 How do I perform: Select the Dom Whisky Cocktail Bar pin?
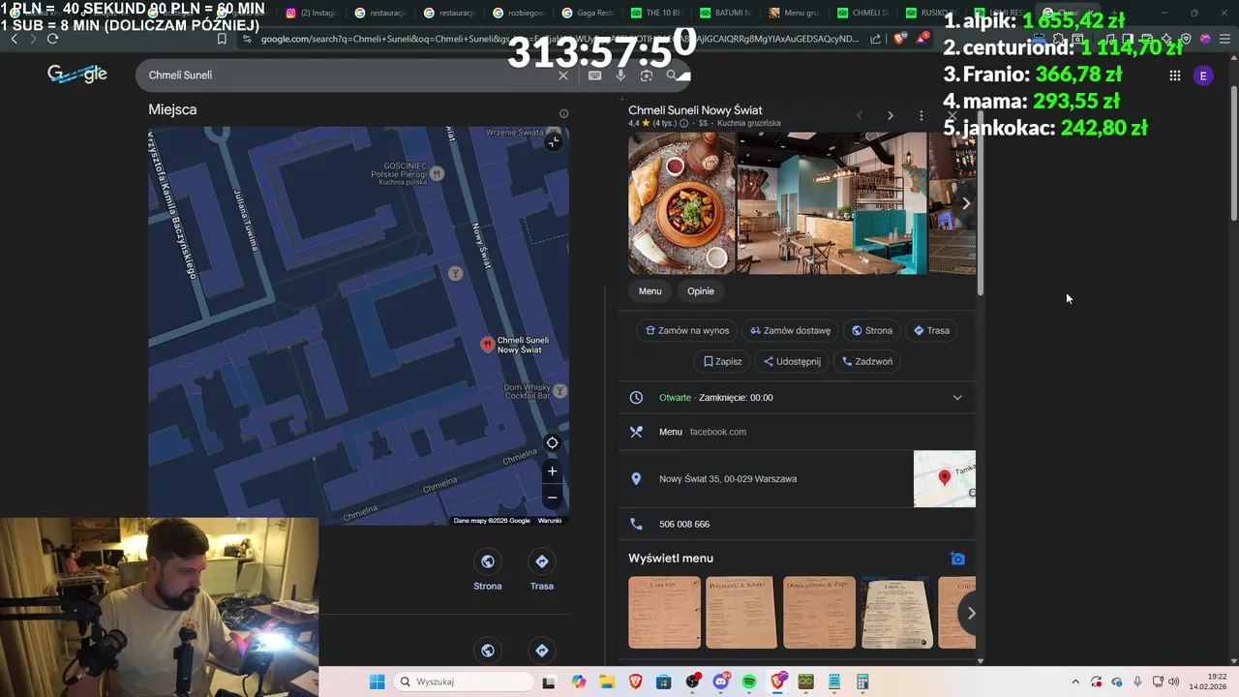[x=559, y=391]
